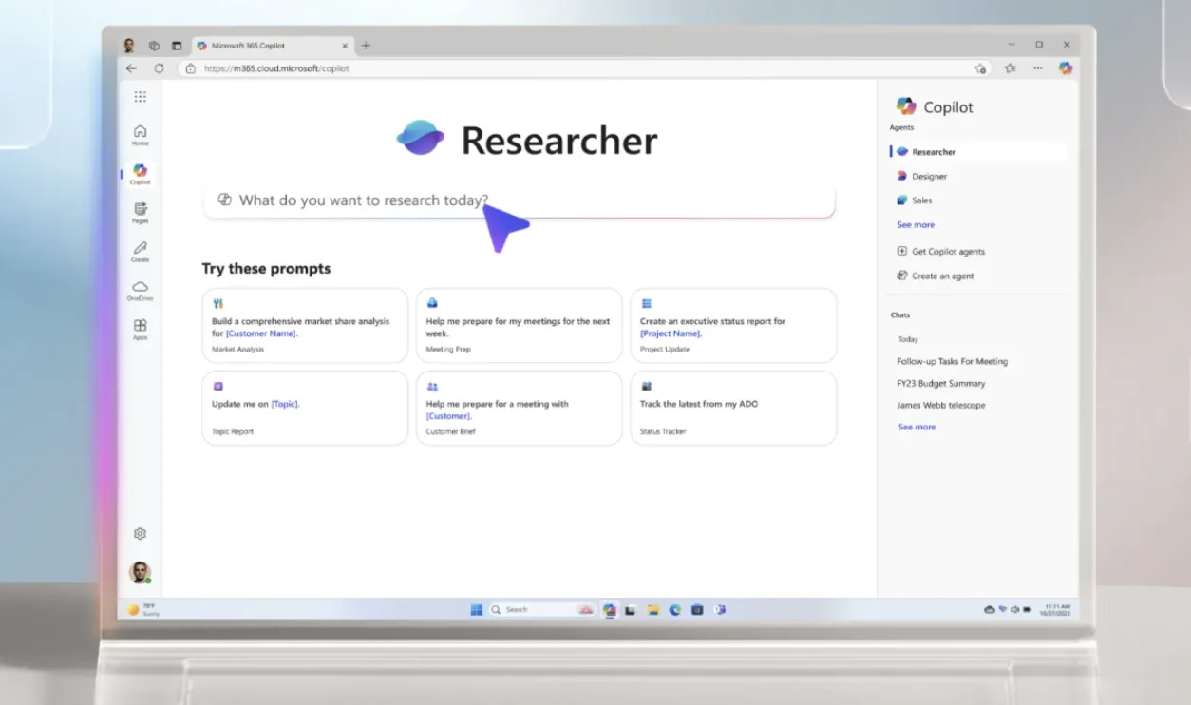Open James Webb telescope chat
This screenshot has height=705, width=1191.
pyautogui.click(x=941, y=405)
